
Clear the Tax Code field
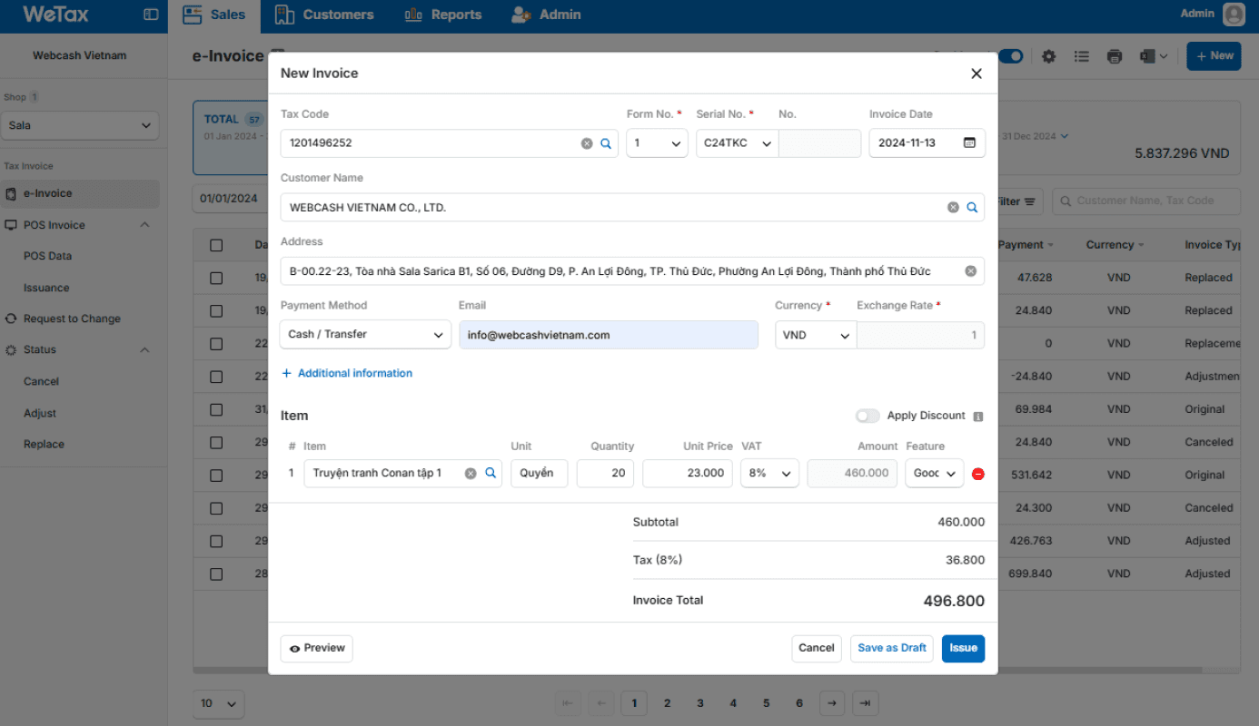587,143
